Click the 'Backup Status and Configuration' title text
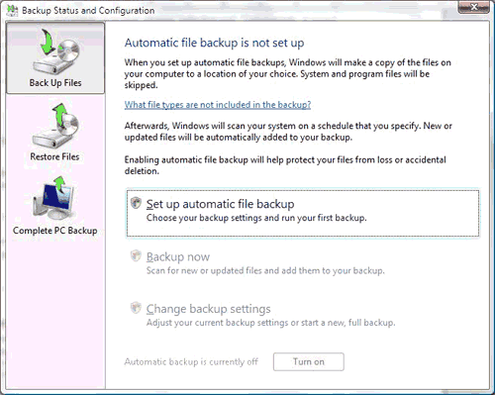495x395 pixels. tap(88, 11)
